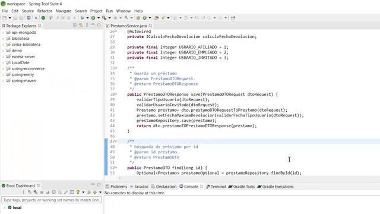Viewport: 380px width, 214px height.
Task: Maximize the Package Explorer view
Action: (x=99, y=25)
